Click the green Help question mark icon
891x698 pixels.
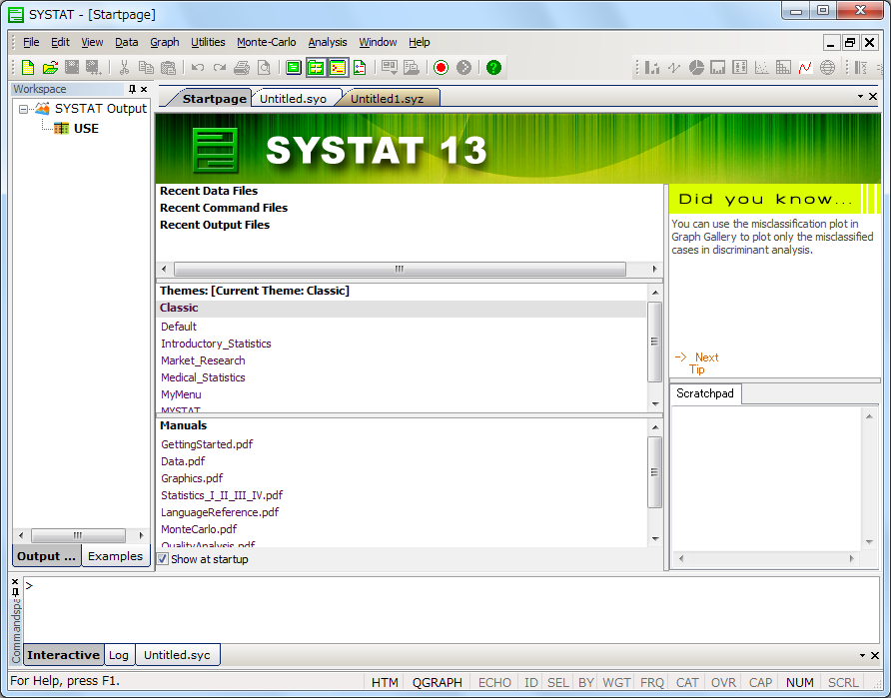(x=493, y=68)
